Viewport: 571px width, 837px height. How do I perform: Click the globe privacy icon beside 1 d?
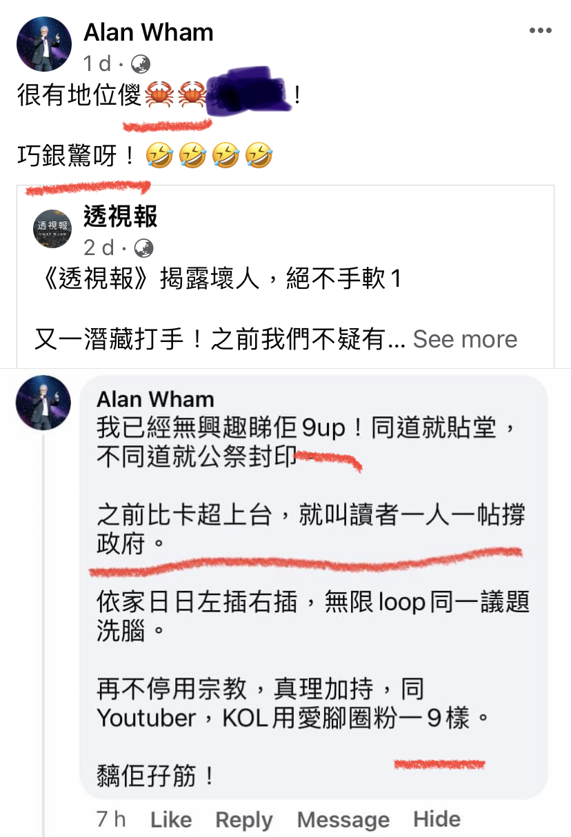point(141,64)
